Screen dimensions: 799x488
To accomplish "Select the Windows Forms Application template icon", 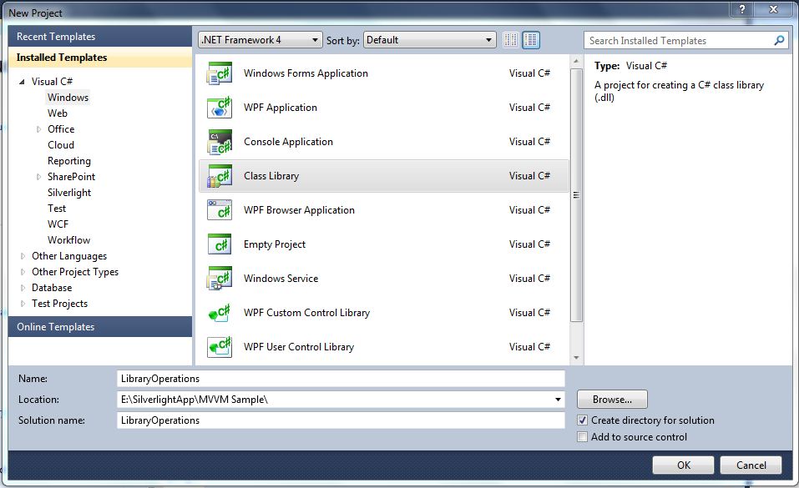I will [x=220, y=73].
